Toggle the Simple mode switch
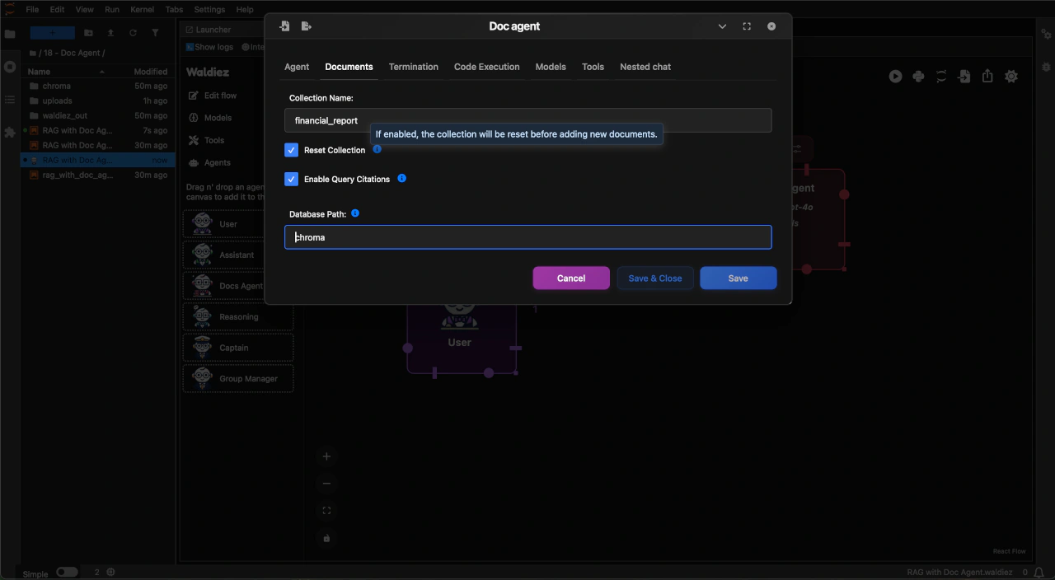 pyautogui.click(x=67, y=571)
